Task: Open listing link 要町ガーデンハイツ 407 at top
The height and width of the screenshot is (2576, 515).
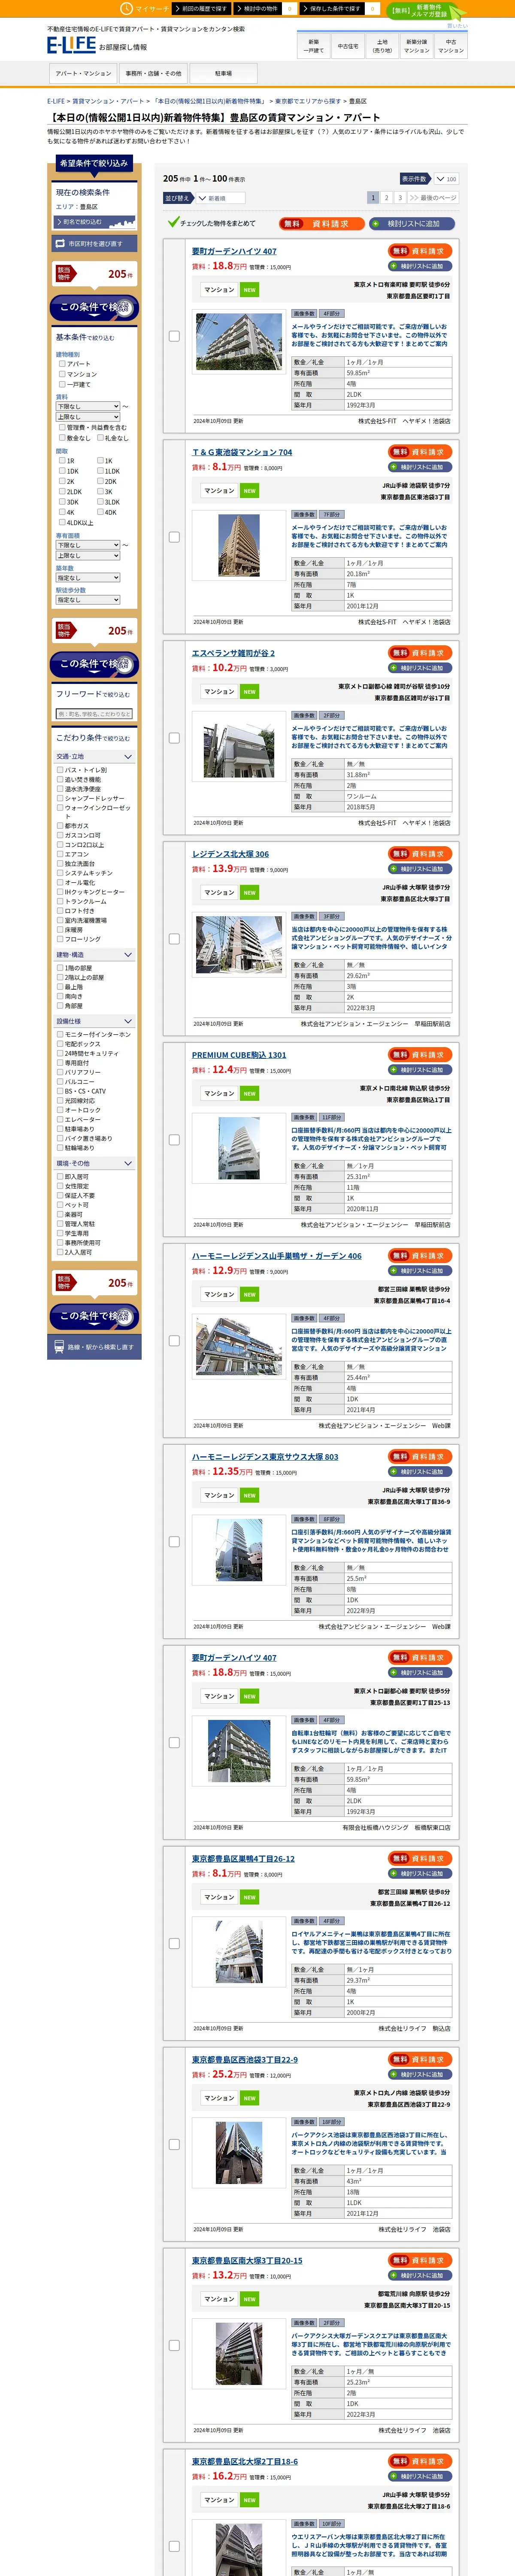Action: 234,251
